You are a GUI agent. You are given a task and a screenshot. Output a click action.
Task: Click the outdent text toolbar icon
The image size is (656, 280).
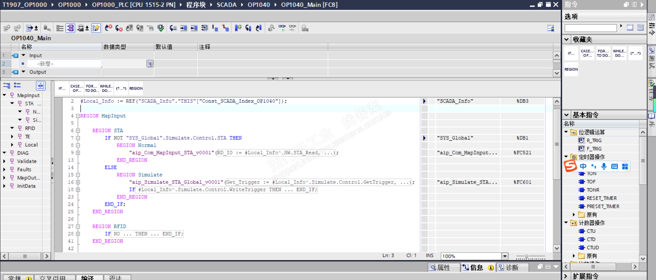point(194,28)
